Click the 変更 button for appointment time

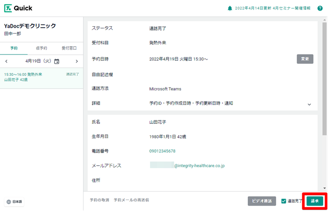[305, 59]
